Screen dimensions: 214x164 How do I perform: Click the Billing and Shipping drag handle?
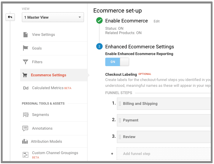120,104
